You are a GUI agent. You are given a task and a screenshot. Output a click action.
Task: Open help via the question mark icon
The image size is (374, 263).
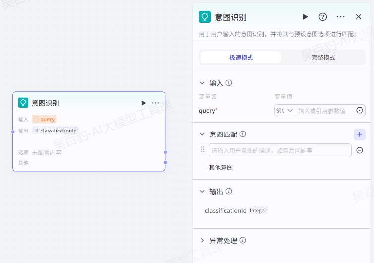[x=323, y=17]
